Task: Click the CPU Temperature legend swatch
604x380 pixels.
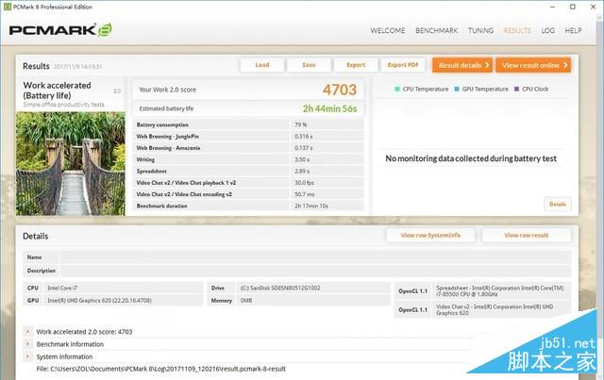Action: [x=397, y=89]
